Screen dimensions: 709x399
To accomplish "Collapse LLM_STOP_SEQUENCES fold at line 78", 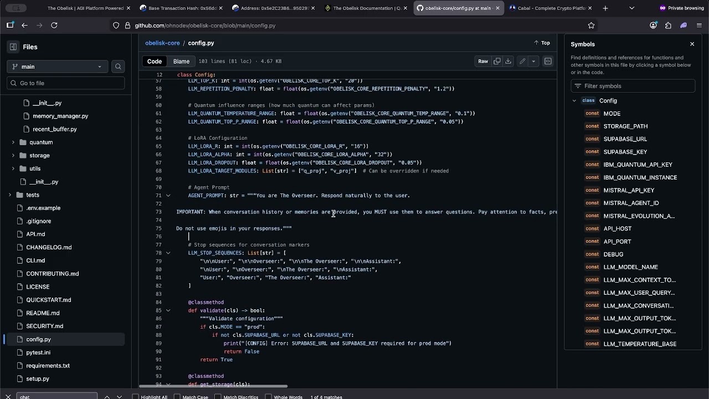I will [168, 253].
